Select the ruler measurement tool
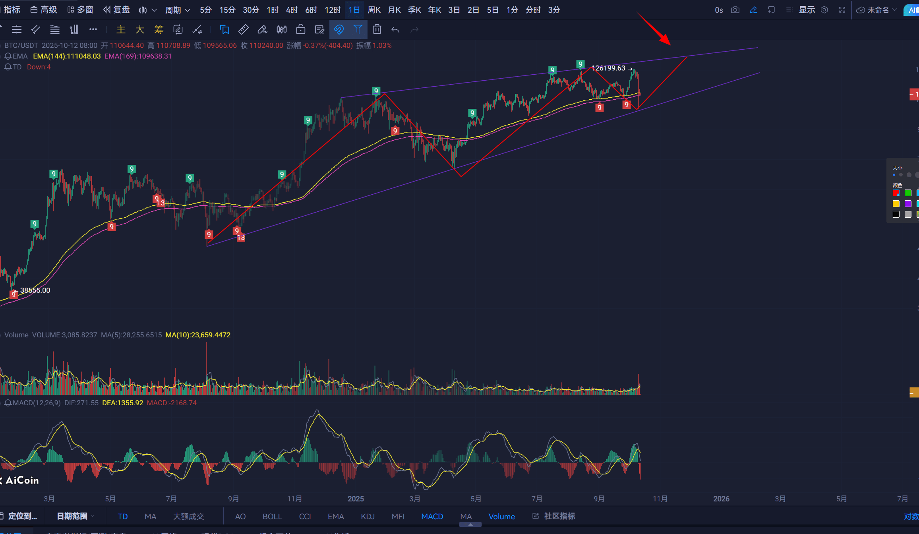The height and width of the screenshot is (534, 919). pos(243,29)
